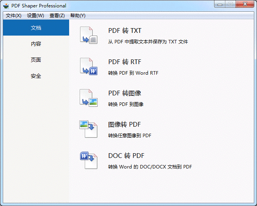The image size is (257, 206).
Task: Click the PDF to RTF Word icon
Action: point(89,66)
